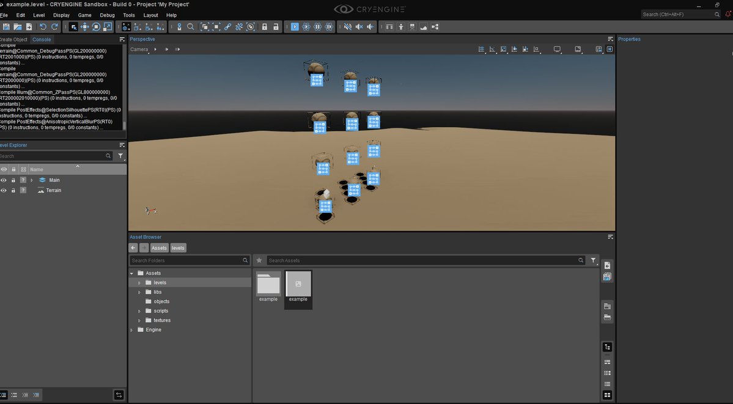Open the Display menu
The image size is (733, 404).
pyautogui.click(x=61, y=15)
